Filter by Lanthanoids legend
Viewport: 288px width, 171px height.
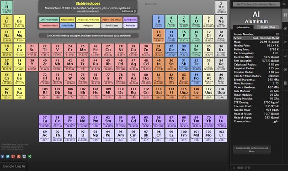130,20
